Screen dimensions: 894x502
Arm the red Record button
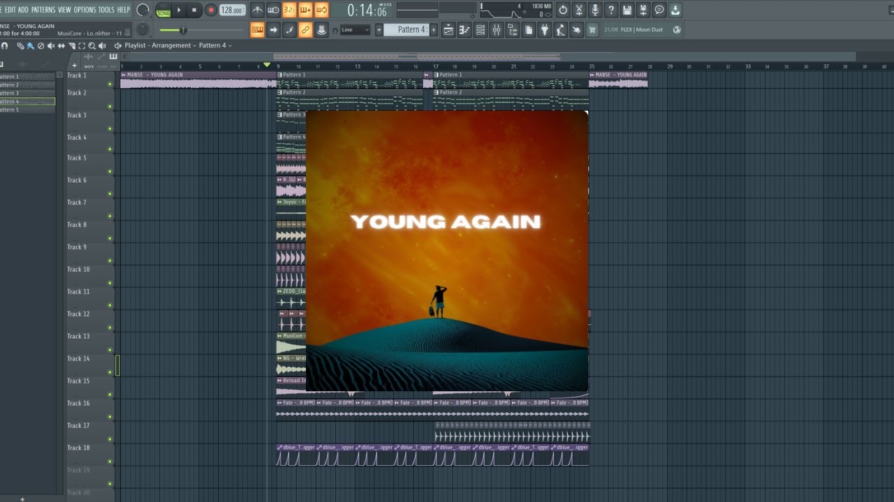tap(211, 10)
